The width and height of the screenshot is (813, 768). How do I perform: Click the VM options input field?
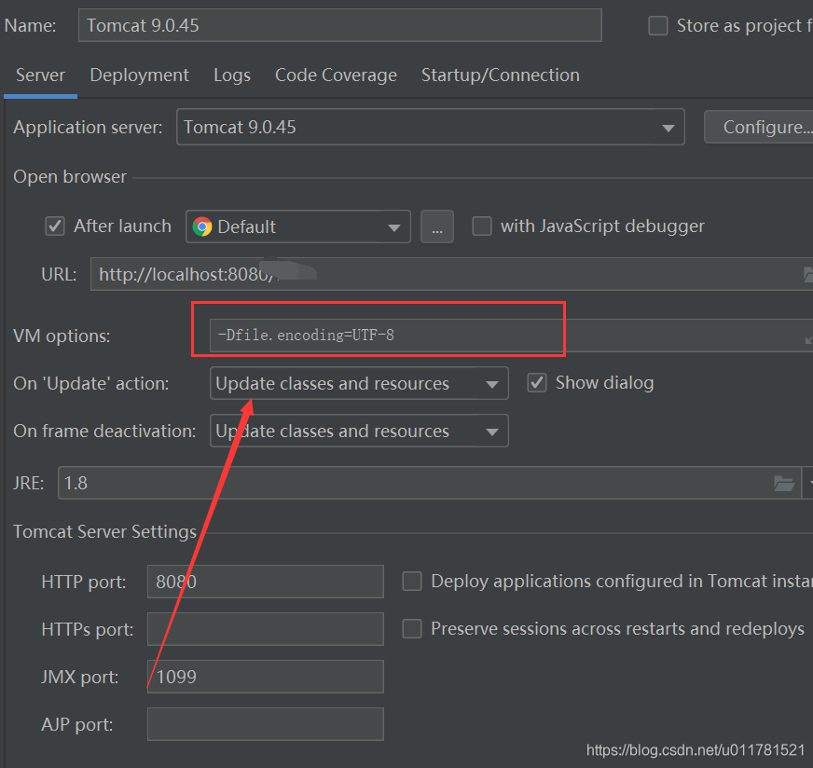coord(511,336)
